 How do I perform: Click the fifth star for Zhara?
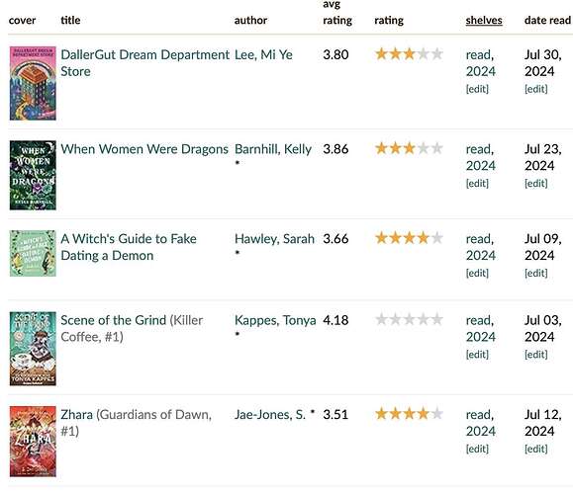click(x=437, y=414)
